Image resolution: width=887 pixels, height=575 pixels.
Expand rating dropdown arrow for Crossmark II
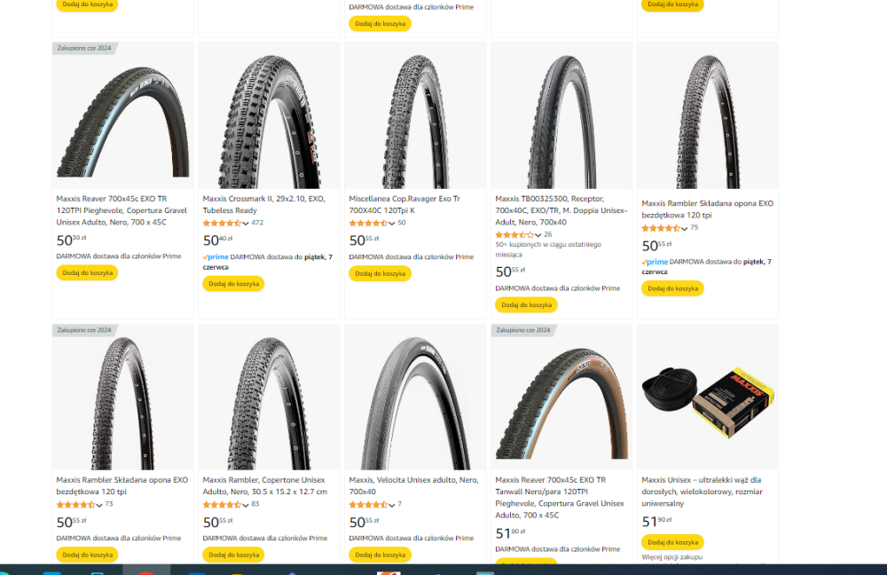pyautogui.click(x=246, y=224)
